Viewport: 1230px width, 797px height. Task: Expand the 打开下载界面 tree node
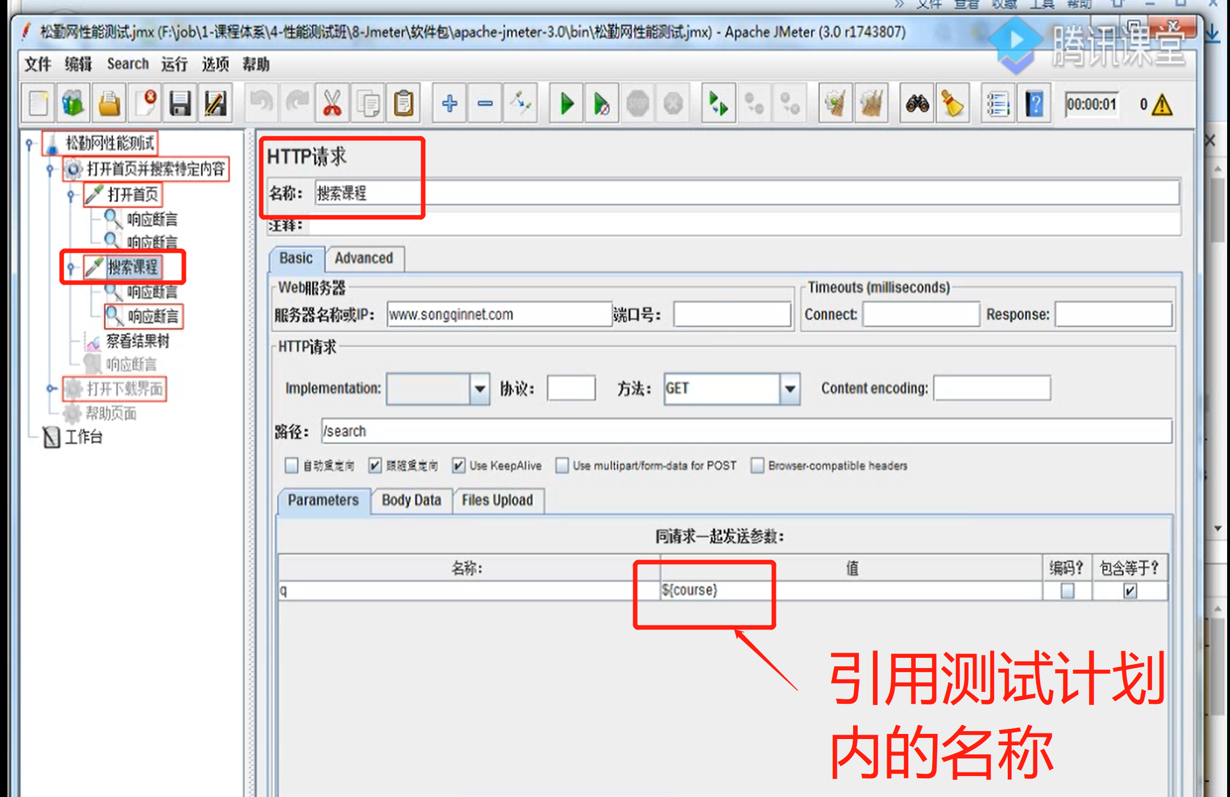click(51, 389)
